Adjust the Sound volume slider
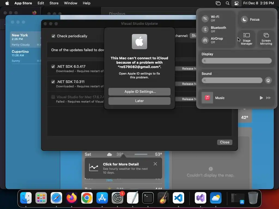This screenshot has width=279, height=209. pos(232,80)
